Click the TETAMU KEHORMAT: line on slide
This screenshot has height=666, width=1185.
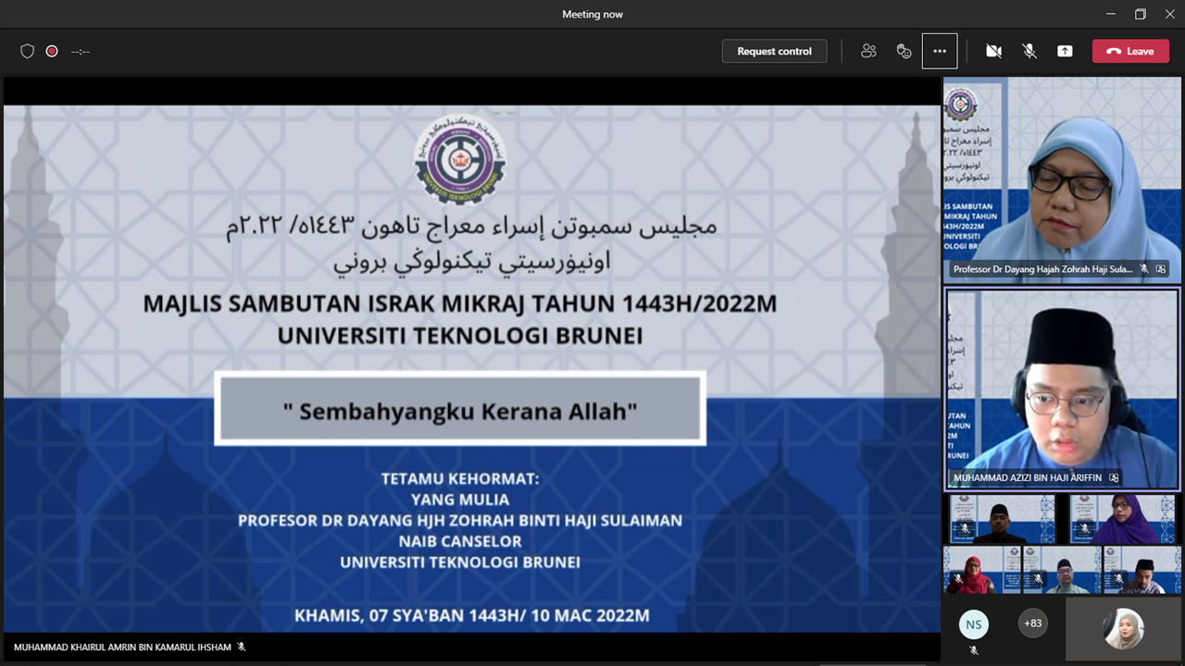tap(460, 479)
